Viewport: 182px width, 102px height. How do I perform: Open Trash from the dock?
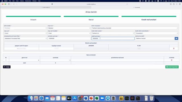click(152, 98)
